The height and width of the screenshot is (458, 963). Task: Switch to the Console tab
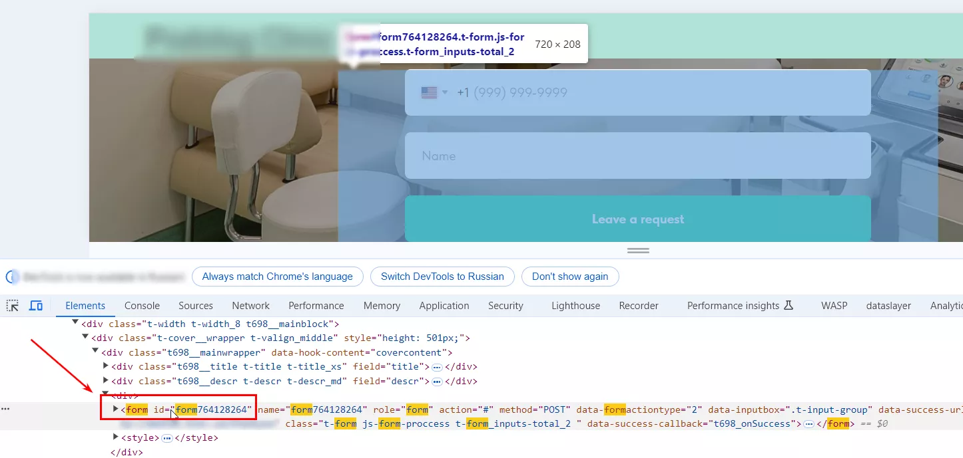coord(142,306)
